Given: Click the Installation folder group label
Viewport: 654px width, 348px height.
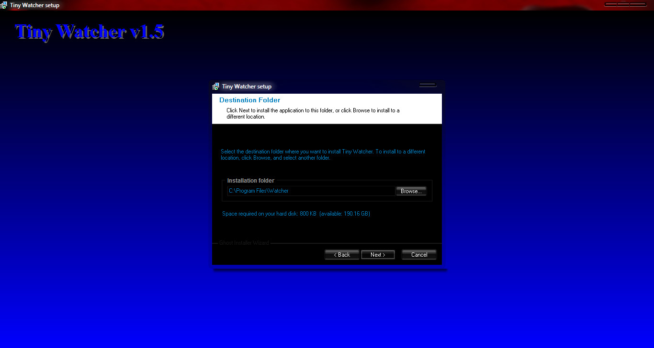Looking at the screenshot, I should click(x=250, y=181).
